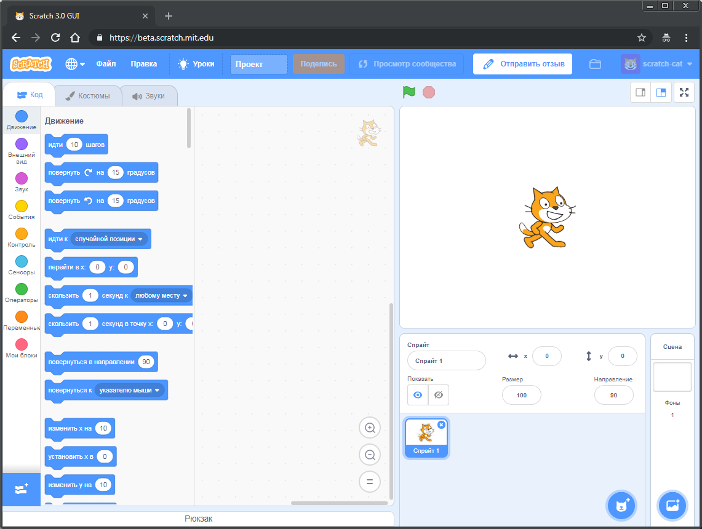This screenshot has height=529, width=702.
Task: Click the choose a sprite button
Action: tap(621, 506)
